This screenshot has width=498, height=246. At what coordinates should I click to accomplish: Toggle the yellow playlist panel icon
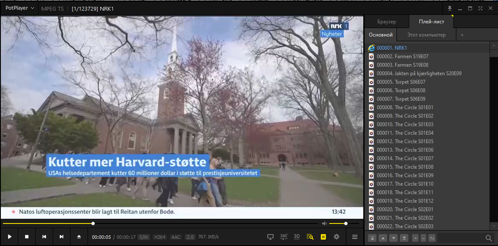323,237
